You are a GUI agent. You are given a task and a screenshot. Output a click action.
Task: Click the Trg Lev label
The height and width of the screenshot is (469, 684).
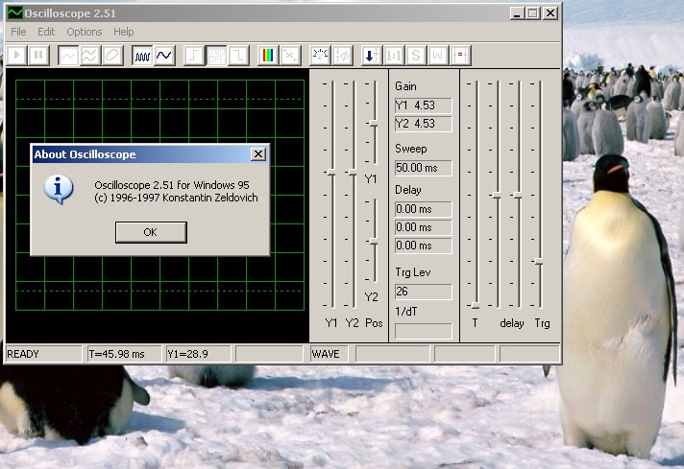tap(413, 272)
